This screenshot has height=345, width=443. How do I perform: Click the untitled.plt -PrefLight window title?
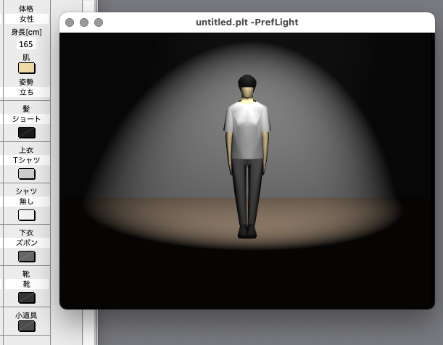(247, 22)
